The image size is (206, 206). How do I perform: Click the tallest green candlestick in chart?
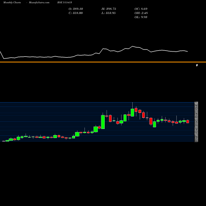point(103,122)
